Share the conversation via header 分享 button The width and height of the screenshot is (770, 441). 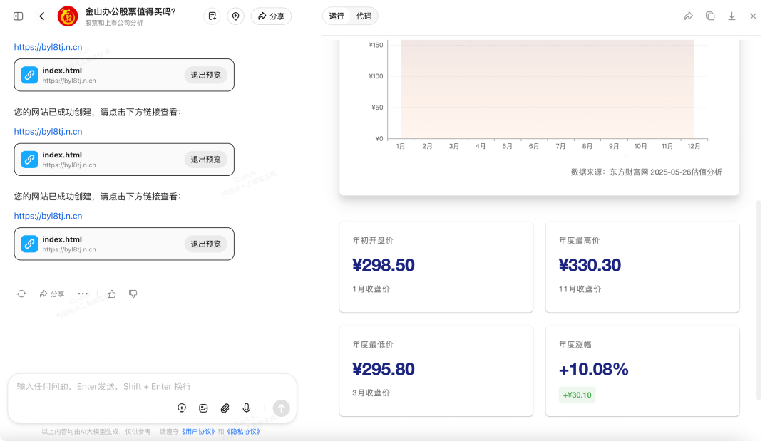click(x=271, y=16)
